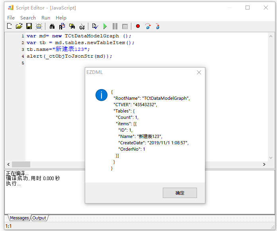Image resolution: width=277 pixels, height=231 pixels.
Task: Click the blue info icon in the EZDML dialog
Action: click(101, 95)
